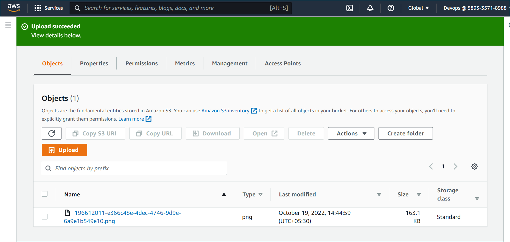The width and height of the screenshot is (510, 242).
Task: Click the '163.1 KB' size value
Action: pos(413,217)
